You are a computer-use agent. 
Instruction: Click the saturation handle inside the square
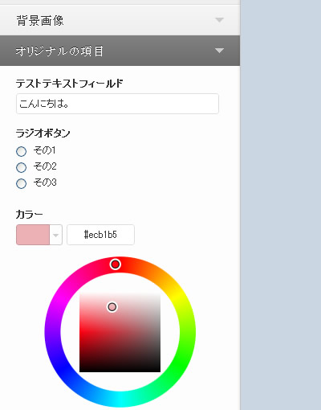point(112,307)
